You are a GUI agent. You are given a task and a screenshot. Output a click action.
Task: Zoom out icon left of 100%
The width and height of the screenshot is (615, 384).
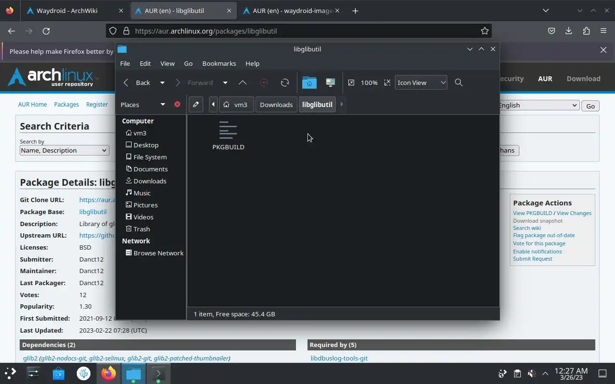point(351,83)
